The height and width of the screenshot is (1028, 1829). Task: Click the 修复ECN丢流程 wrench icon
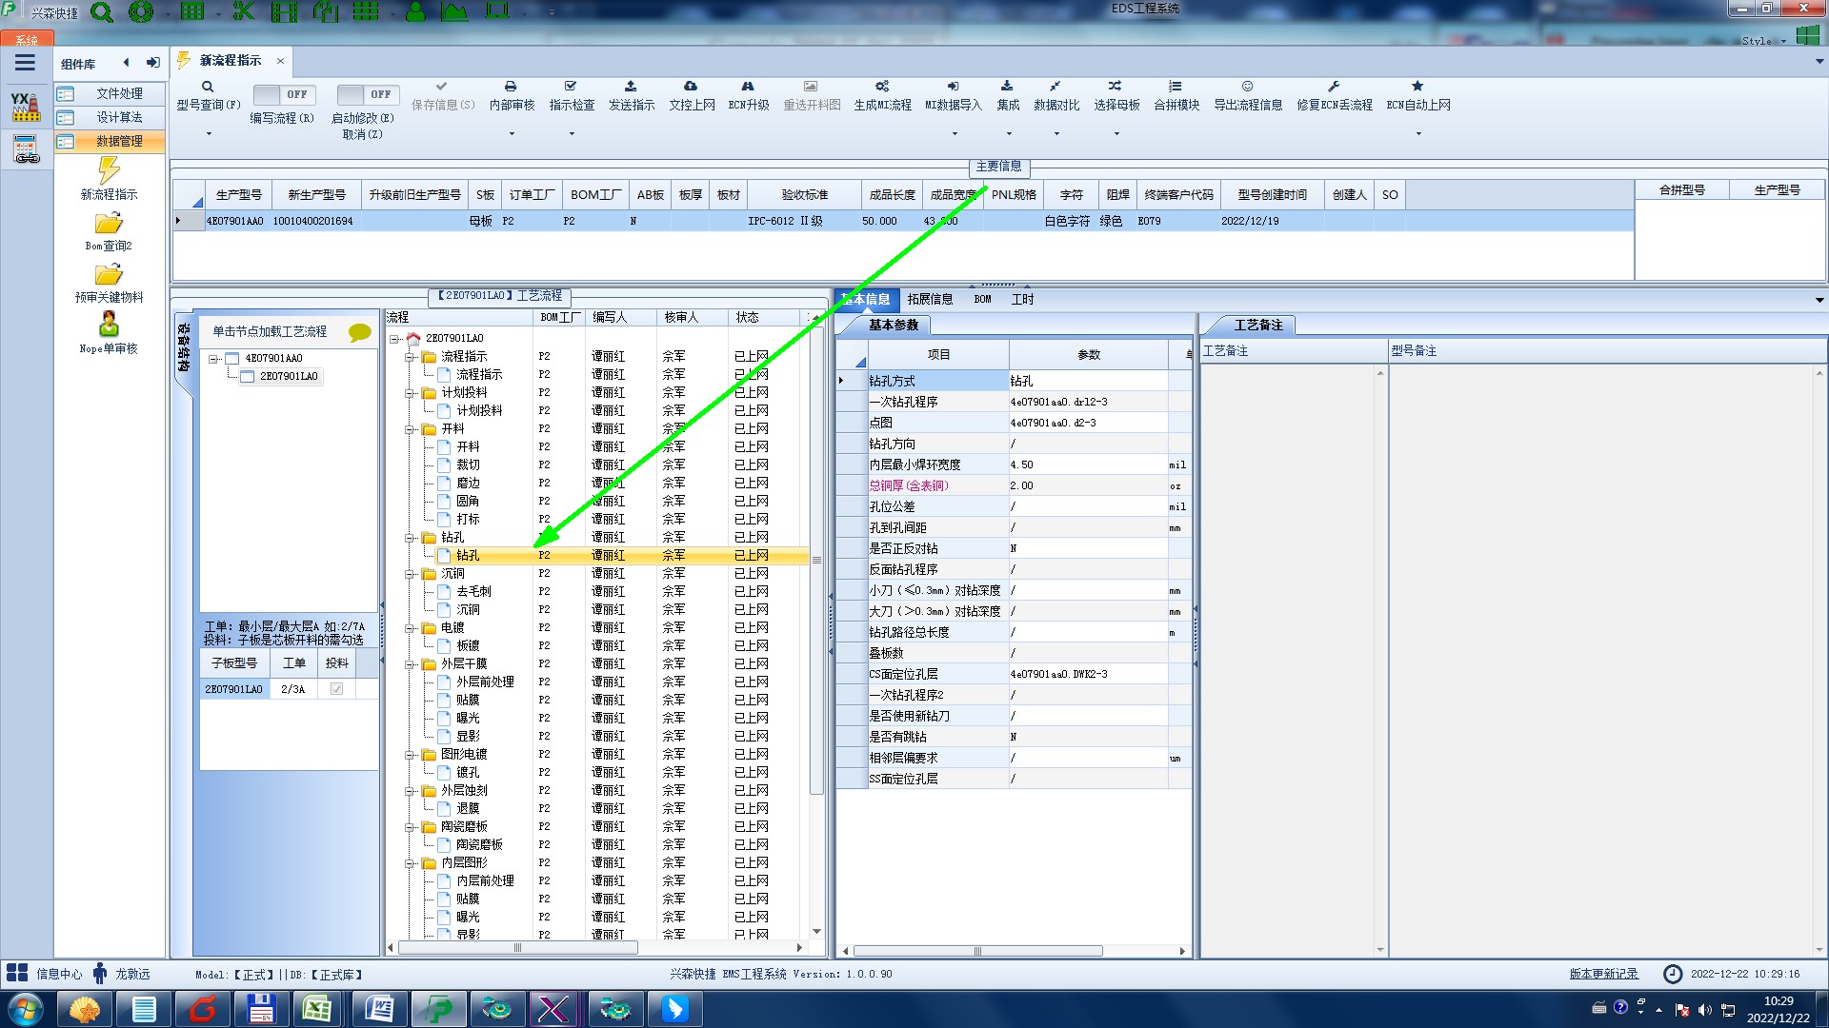point(1334,87)
